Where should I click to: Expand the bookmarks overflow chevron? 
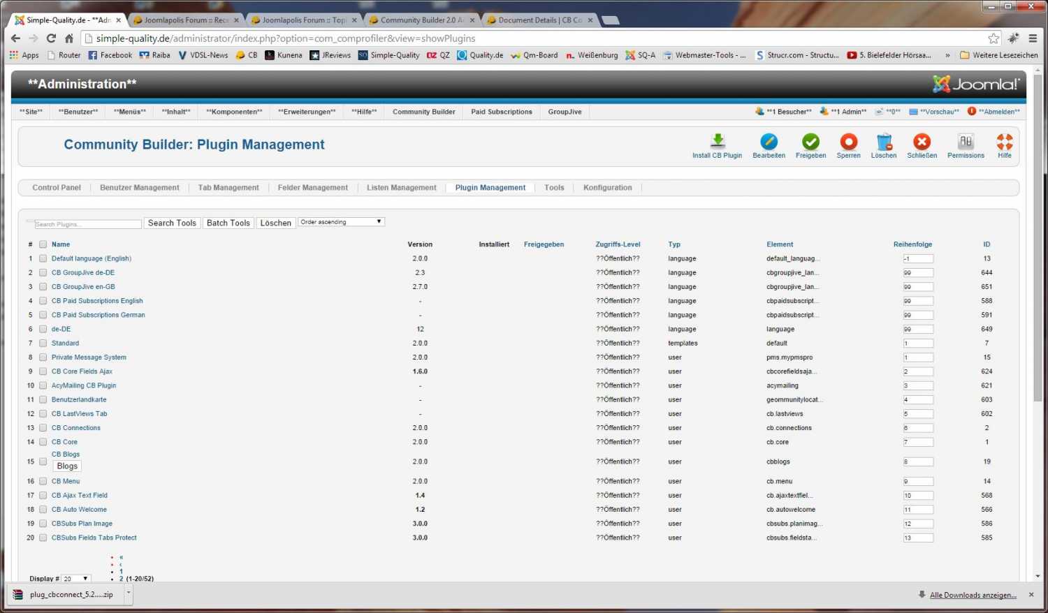click(947, 55)
